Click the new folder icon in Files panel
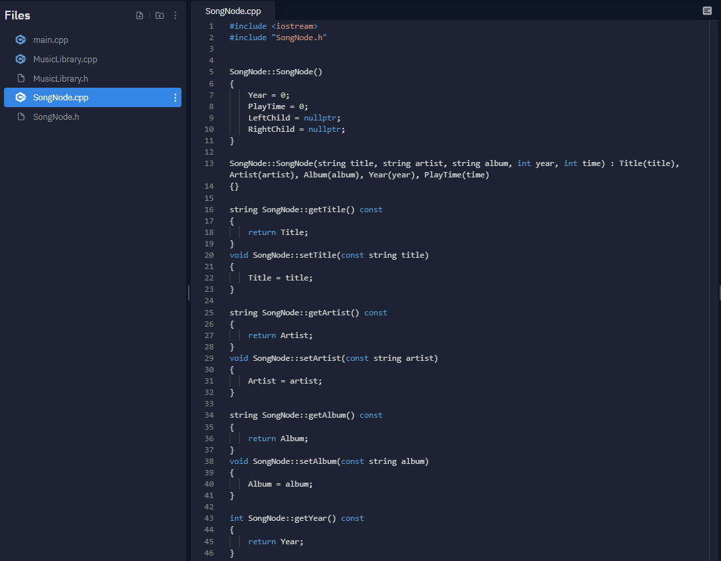Image resolution: width=721 pixels, height=561 pixels. click(159, 15)
